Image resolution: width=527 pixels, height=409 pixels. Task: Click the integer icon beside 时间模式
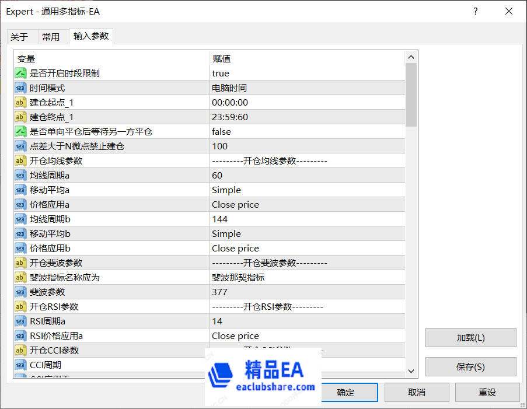coord(21,88)
